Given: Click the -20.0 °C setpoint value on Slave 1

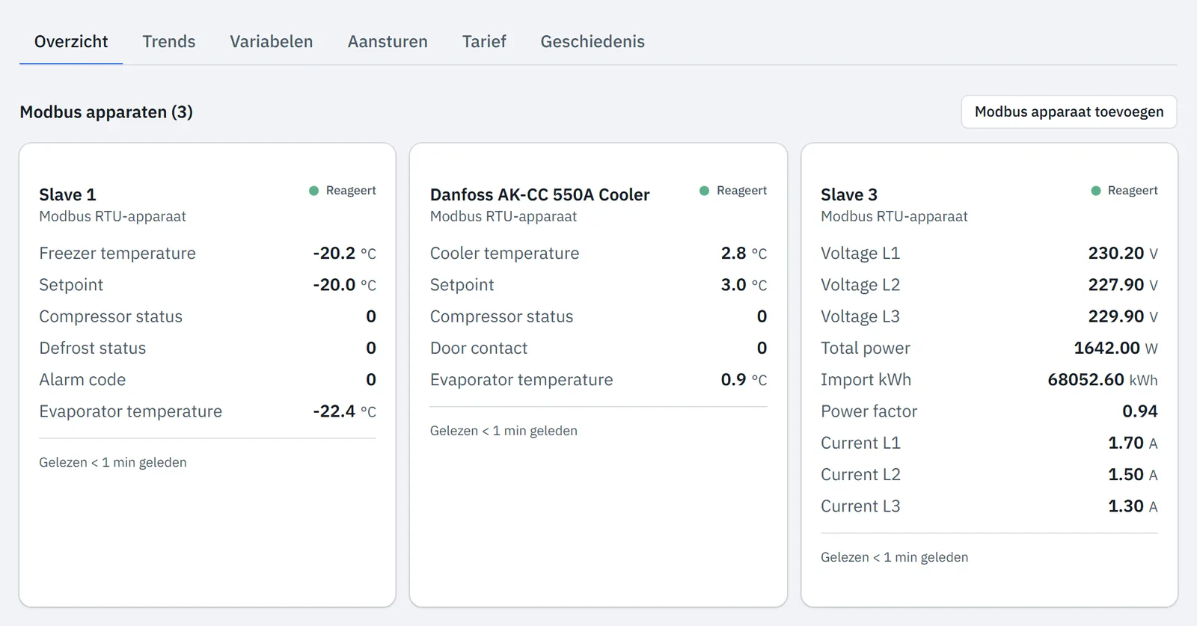Looking at the screenshot, I should 344,285.
